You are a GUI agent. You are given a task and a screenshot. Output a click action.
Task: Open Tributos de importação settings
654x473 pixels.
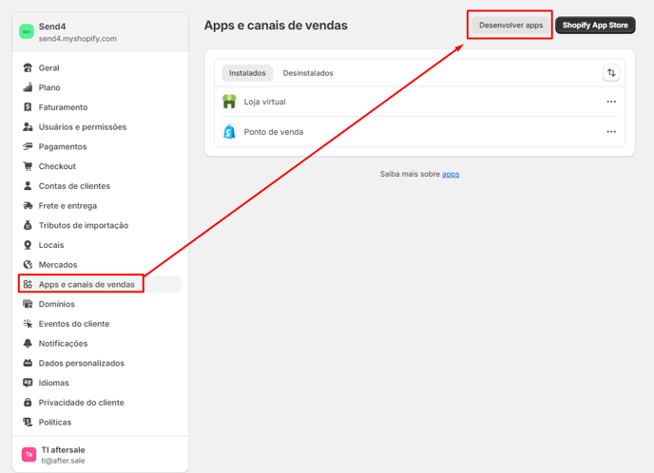pyautogui.click(x=100, y=225)
